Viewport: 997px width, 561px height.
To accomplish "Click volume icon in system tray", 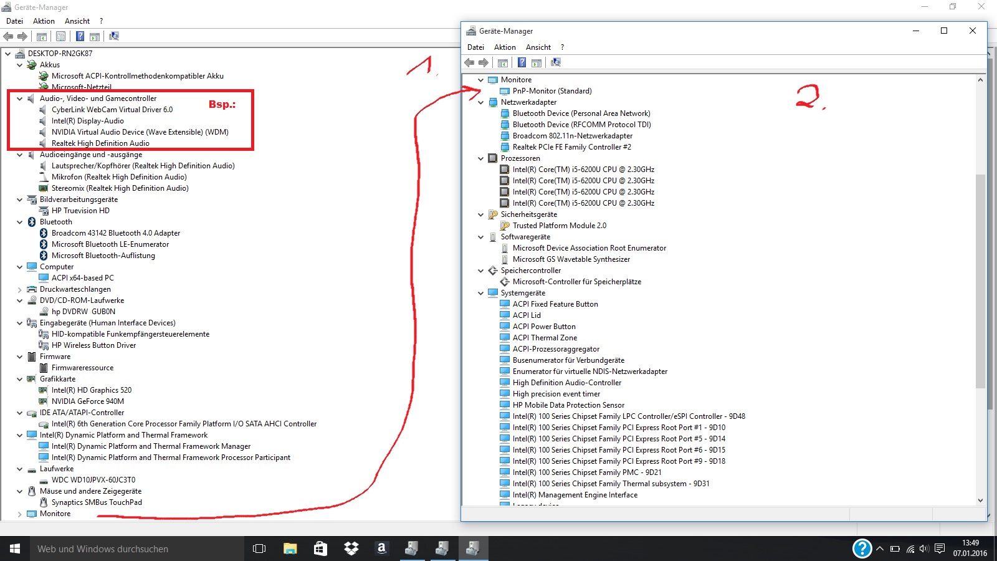I will click(924, 549).
